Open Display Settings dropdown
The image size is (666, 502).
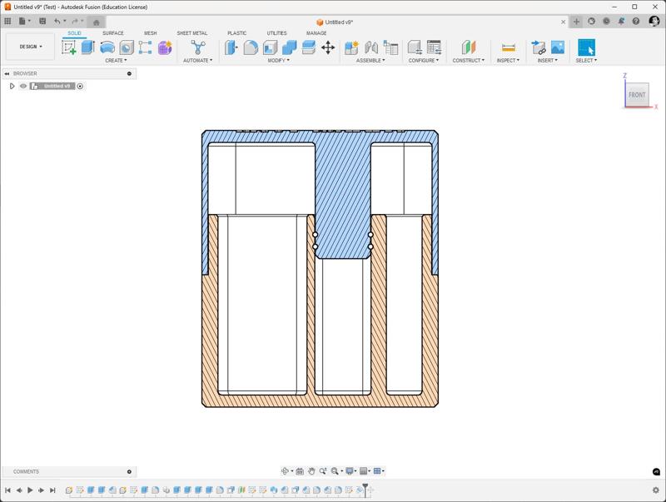[x=350, y=471]
